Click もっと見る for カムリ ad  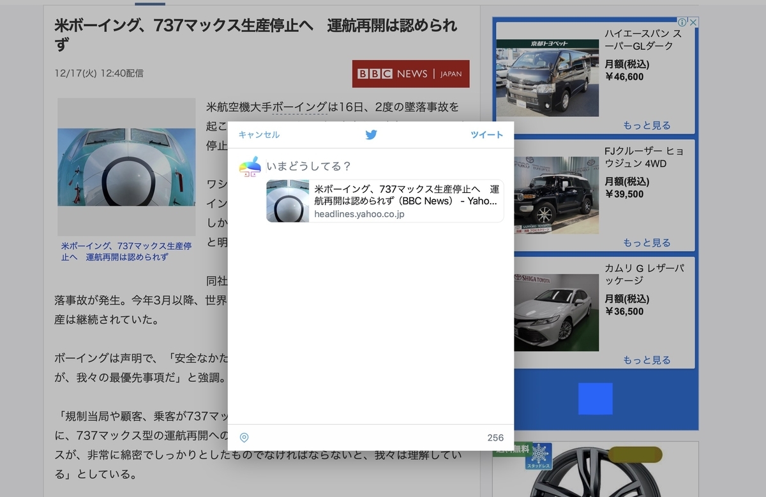(x=647, y=360)
